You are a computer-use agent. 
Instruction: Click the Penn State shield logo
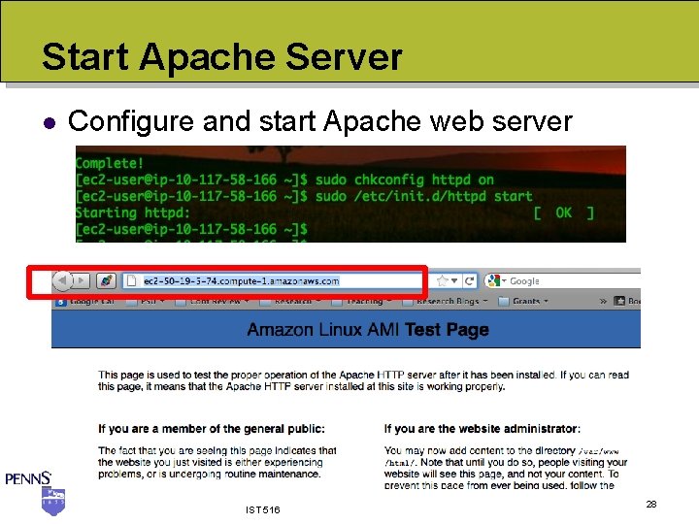(53, 501)
